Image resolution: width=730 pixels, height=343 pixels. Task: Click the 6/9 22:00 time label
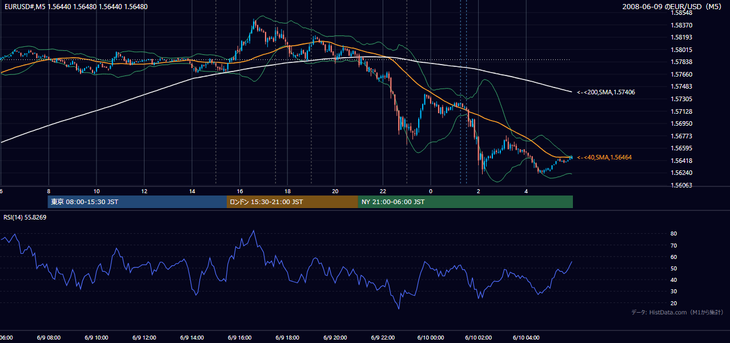pyautogui.click(x=383, y=338)
